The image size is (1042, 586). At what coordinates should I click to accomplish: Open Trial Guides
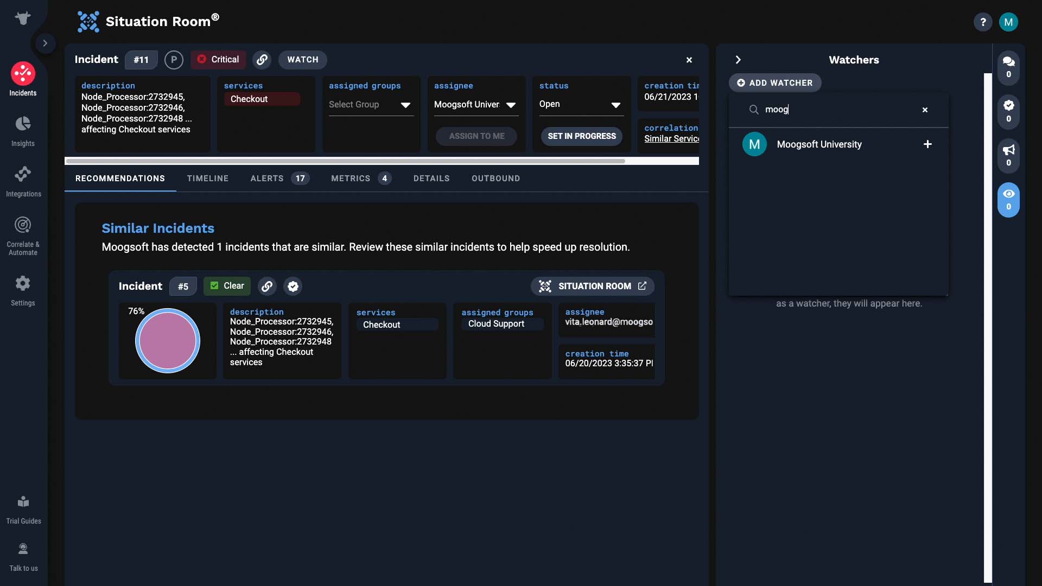point(23,510)
